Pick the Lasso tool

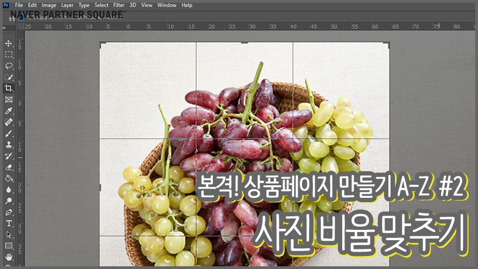coord(9,66)
